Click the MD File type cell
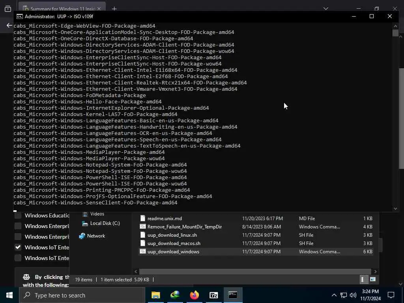 click(x=306, y=219)
